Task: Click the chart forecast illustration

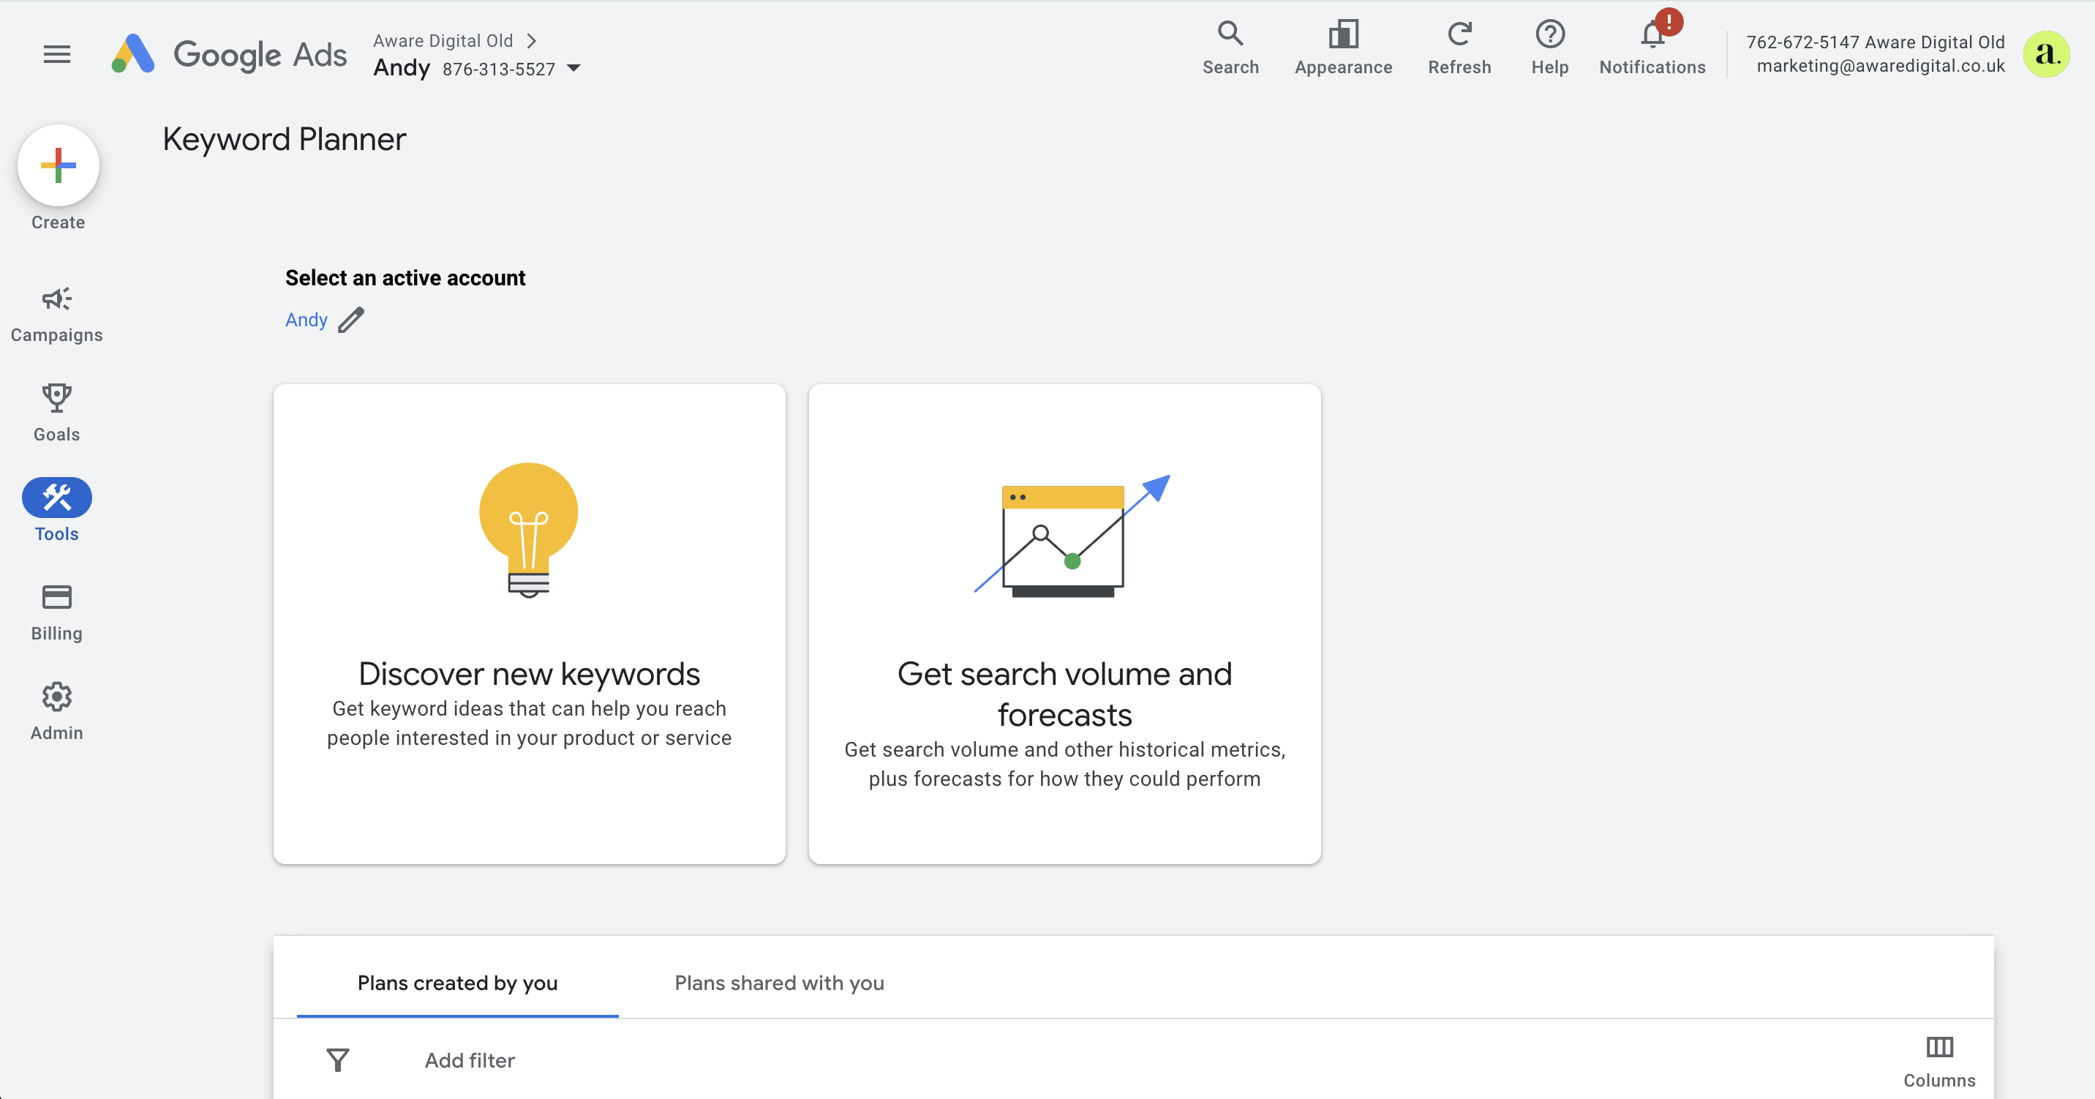Action: [x=1072, y=536]
